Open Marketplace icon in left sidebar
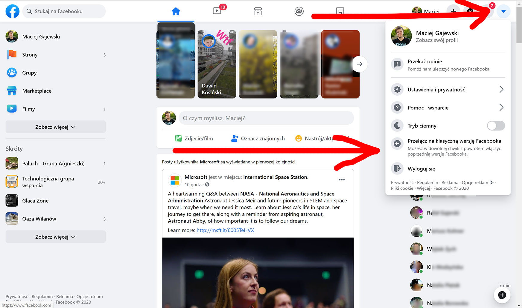This screenshot has width=522, height=308. click(12, 91)
